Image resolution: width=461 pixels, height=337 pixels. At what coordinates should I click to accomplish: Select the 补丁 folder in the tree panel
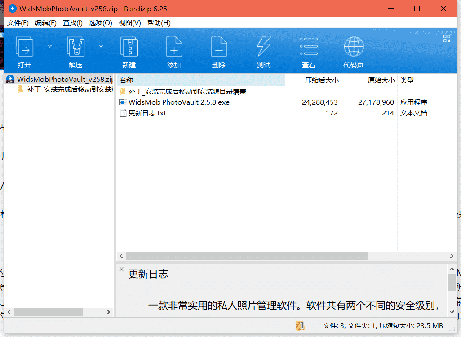coord(65,89)
